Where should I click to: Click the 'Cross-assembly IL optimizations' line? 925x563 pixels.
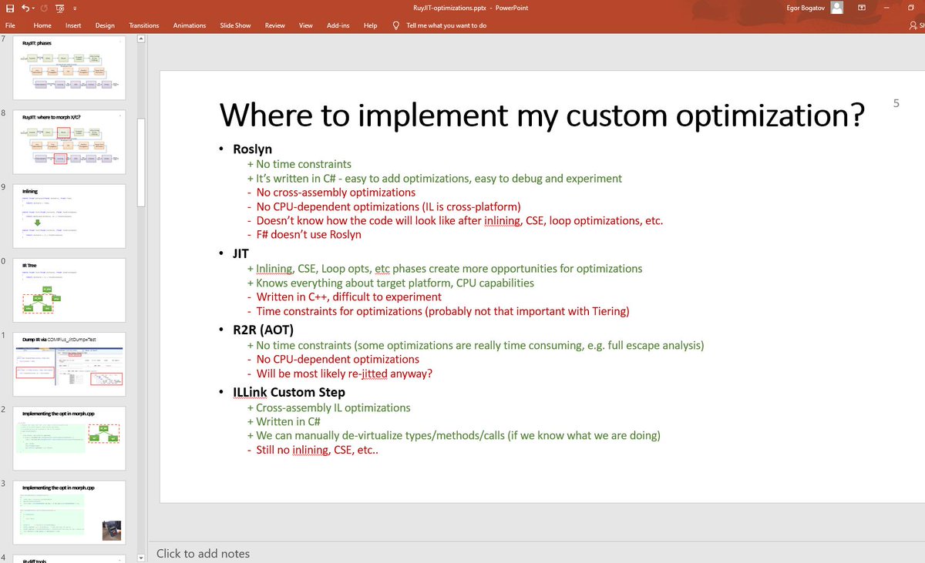pos(328,407)
